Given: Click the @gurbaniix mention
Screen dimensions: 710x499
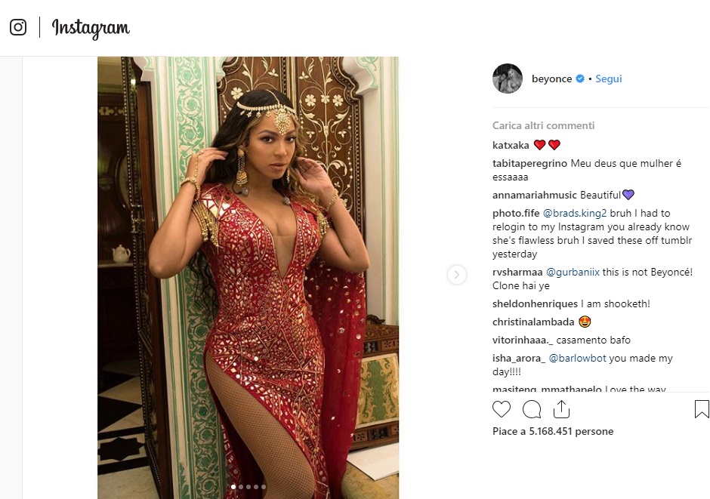Looking at the screenshot, I should pos(571,272).
